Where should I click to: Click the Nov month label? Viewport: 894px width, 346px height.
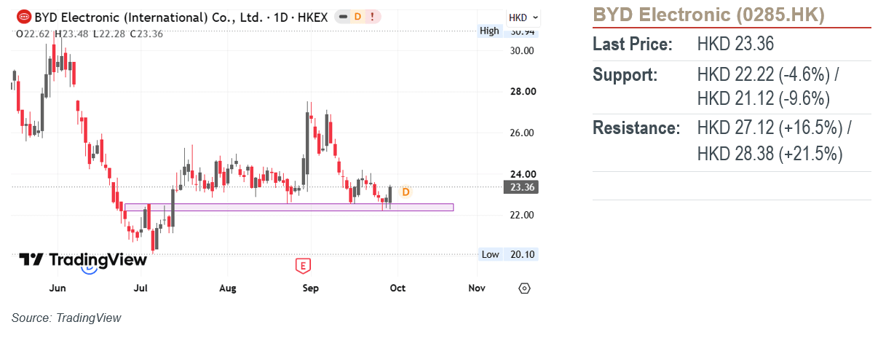tap(477, 288)
